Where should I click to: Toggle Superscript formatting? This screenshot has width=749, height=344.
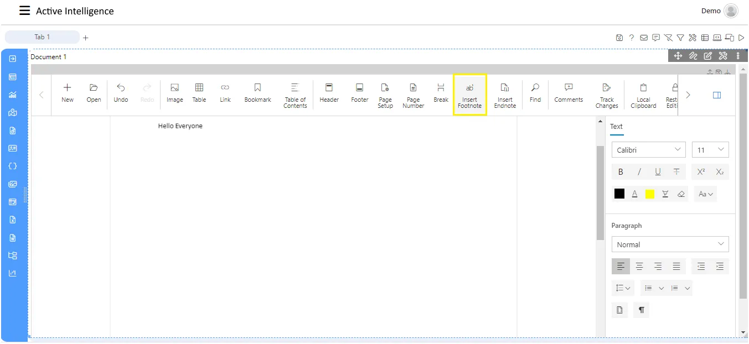701,172
